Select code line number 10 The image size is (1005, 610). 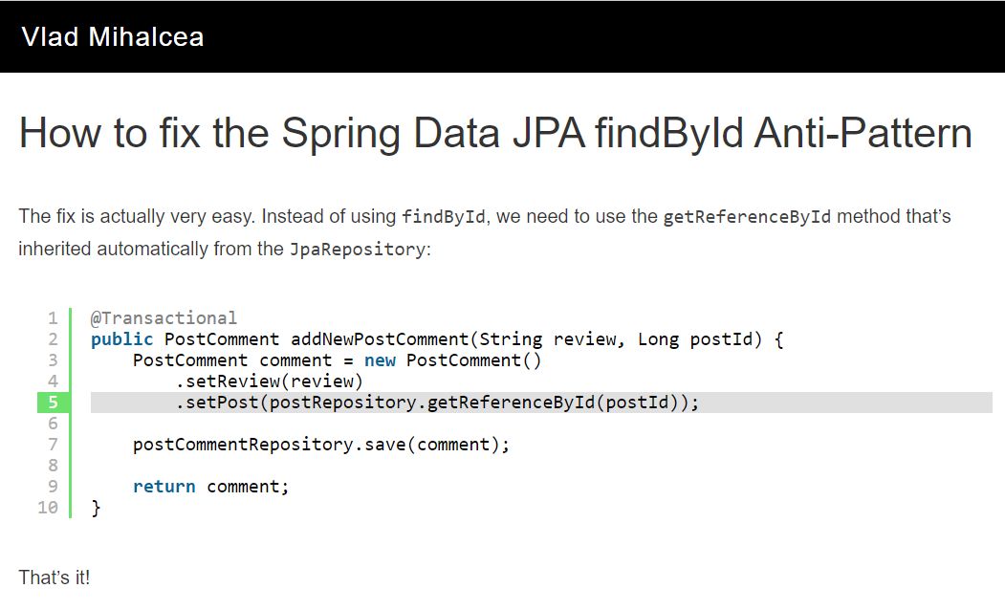pyautogui.click(x=48, y=508)
